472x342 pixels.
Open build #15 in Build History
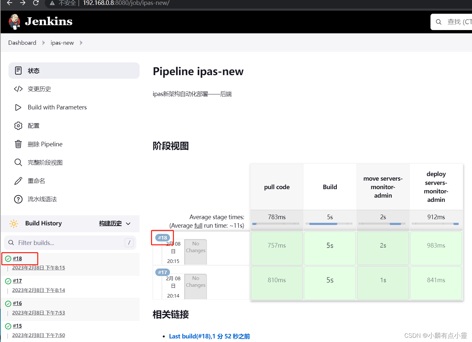pyautogui.click(x=17, y=326)
